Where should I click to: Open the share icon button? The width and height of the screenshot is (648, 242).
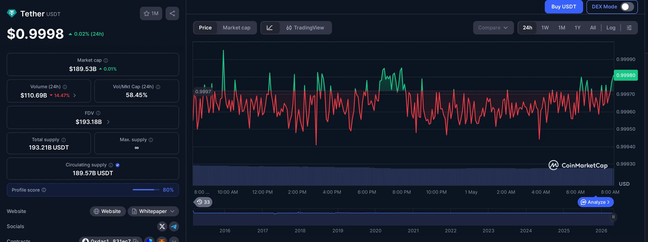click(172, 13)
